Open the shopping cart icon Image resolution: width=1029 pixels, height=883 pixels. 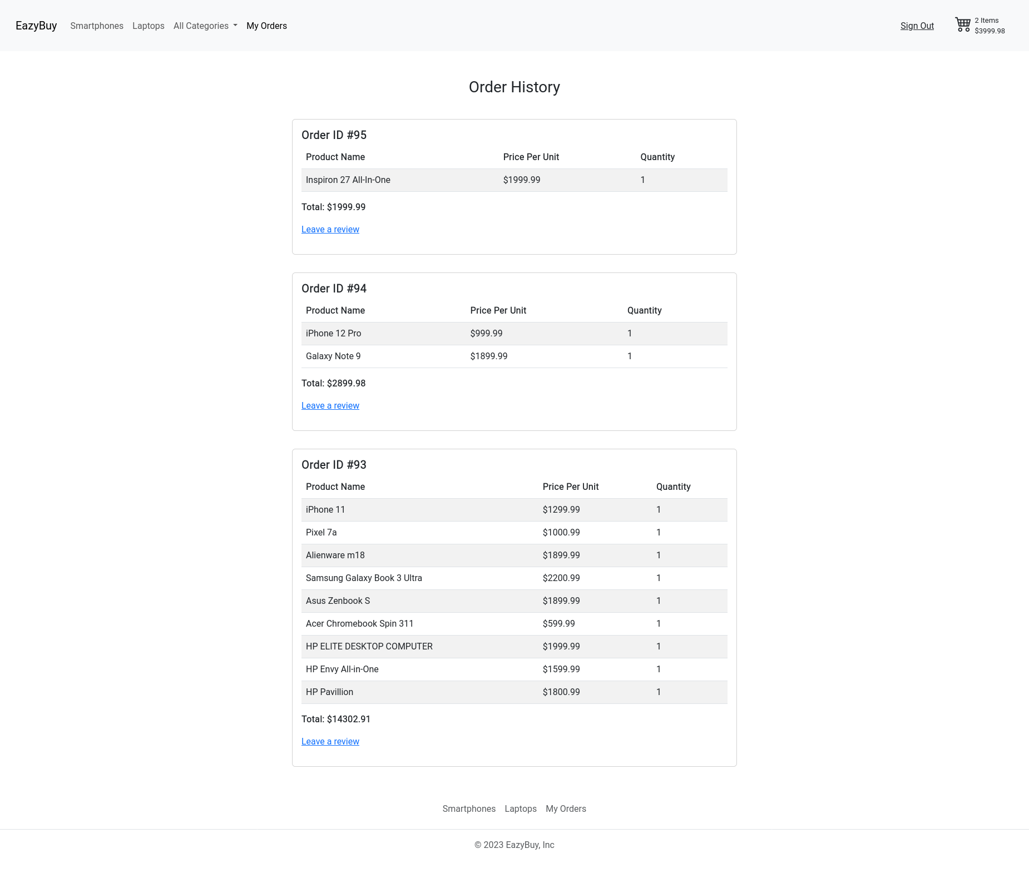(963, 25)
